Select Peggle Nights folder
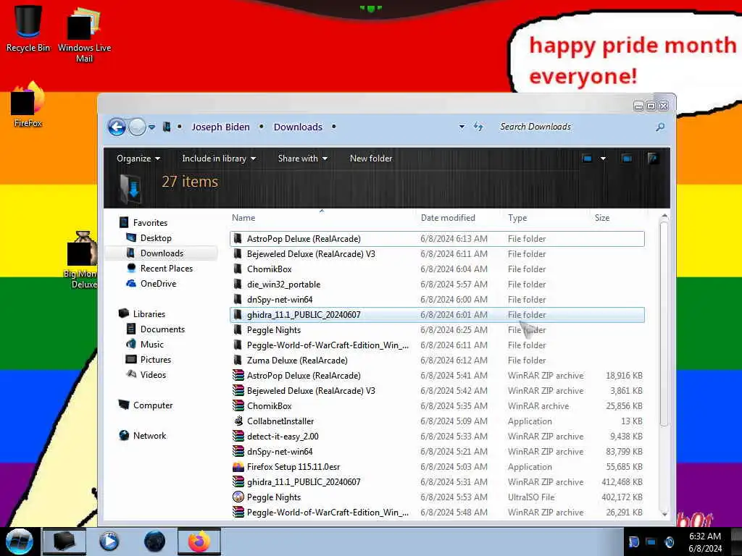742x556 pixels. tap(273, 330)
